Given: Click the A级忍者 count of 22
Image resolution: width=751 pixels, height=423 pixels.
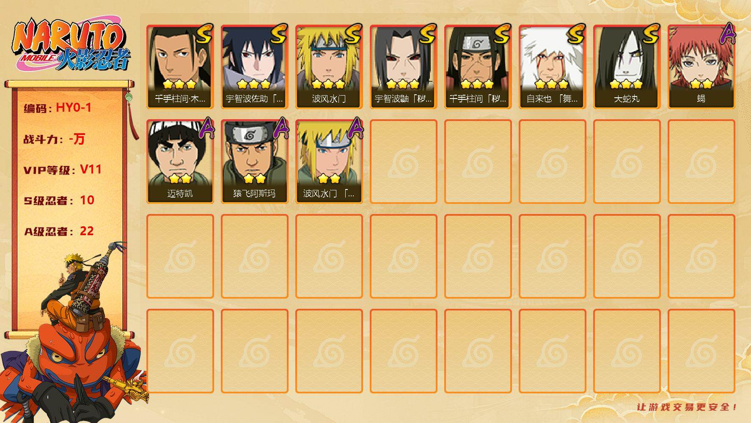Looking at the screenshot, I should click(x=87, y=231).
